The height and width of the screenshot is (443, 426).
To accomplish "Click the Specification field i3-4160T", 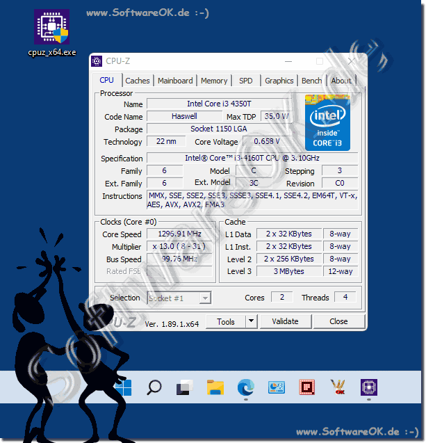I will tap(252, 158).
